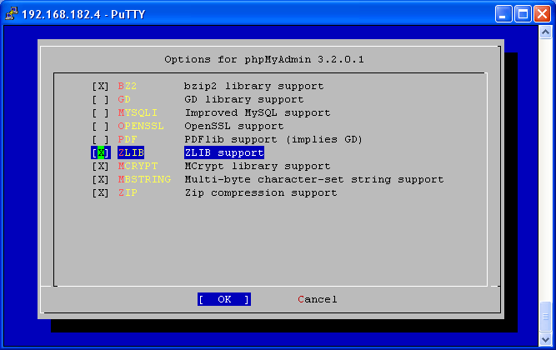Click the scrollbar up arrow
Viewport: 556px width, 350px height.
(x=545, y=32)
